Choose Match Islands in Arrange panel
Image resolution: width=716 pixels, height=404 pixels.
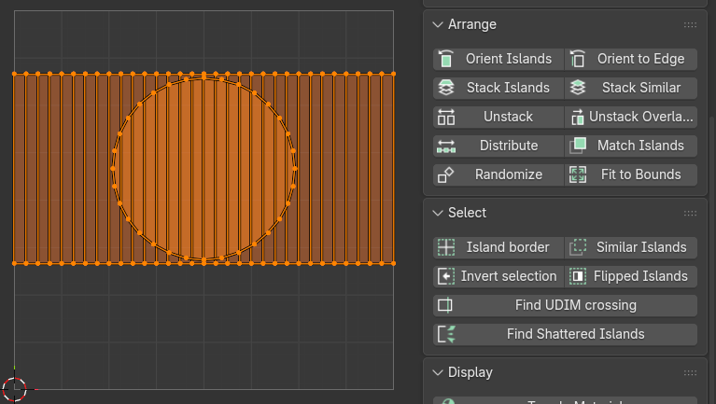click(x=631, y=146)
